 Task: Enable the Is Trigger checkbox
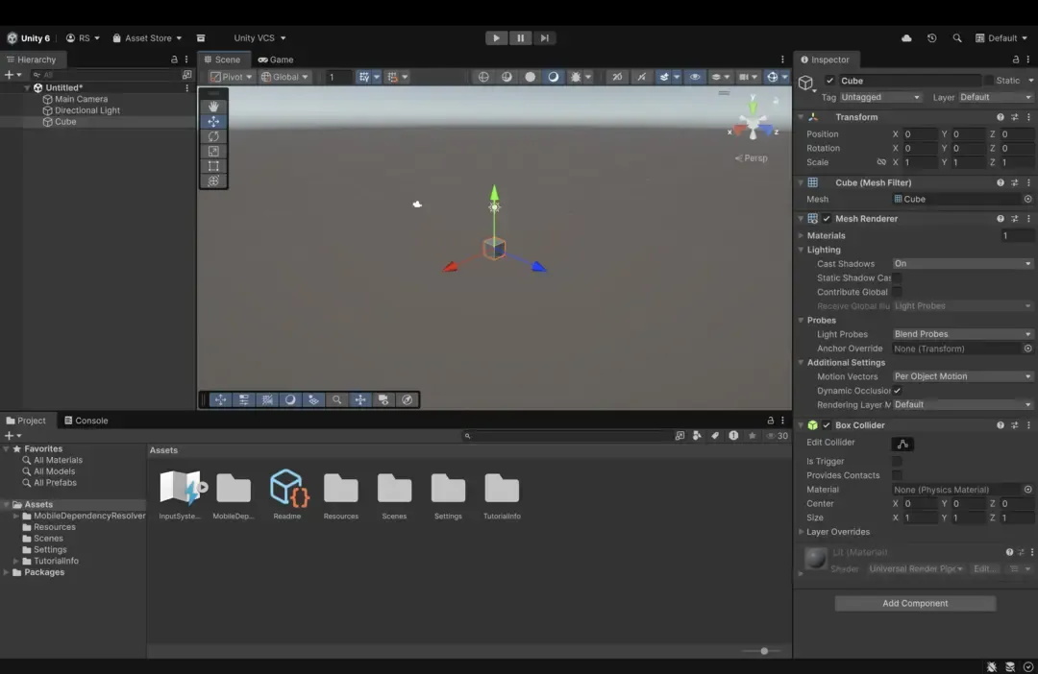(897, 462)
